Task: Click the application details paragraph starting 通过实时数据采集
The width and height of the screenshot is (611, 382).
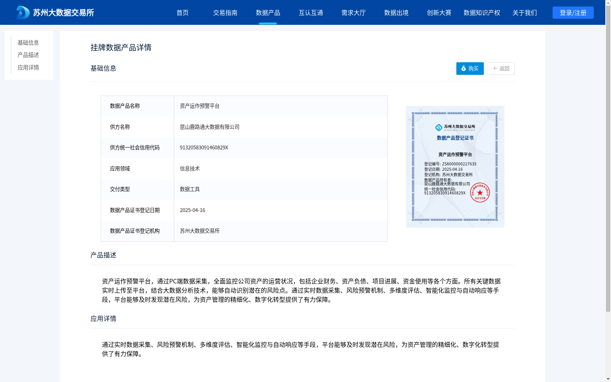Action: click(x=301, y=349)
